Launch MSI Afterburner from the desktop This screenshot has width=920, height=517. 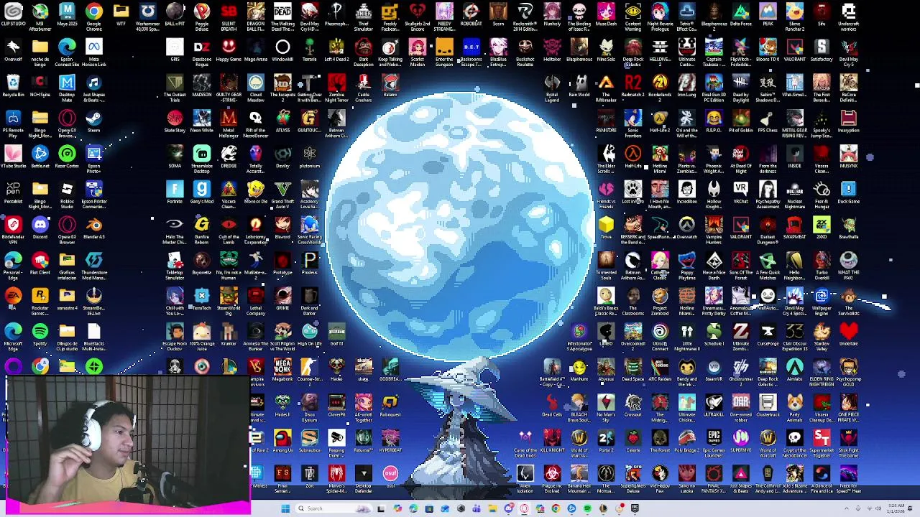click(40, 16)
